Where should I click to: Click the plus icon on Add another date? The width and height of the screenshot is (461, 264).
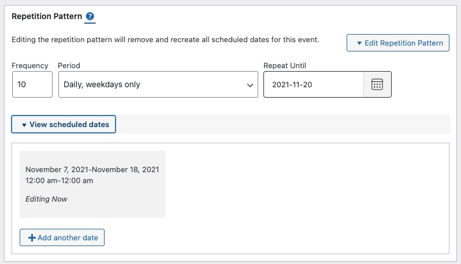32,238
